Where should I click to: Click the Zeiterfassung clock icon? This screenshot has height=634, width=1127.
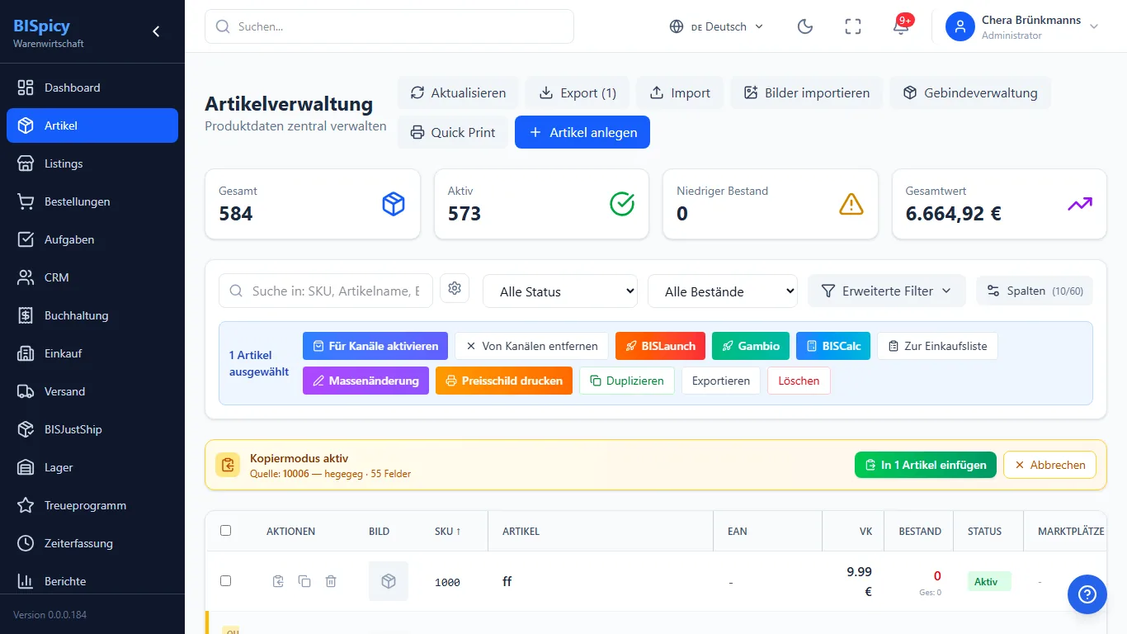(26, 543)
